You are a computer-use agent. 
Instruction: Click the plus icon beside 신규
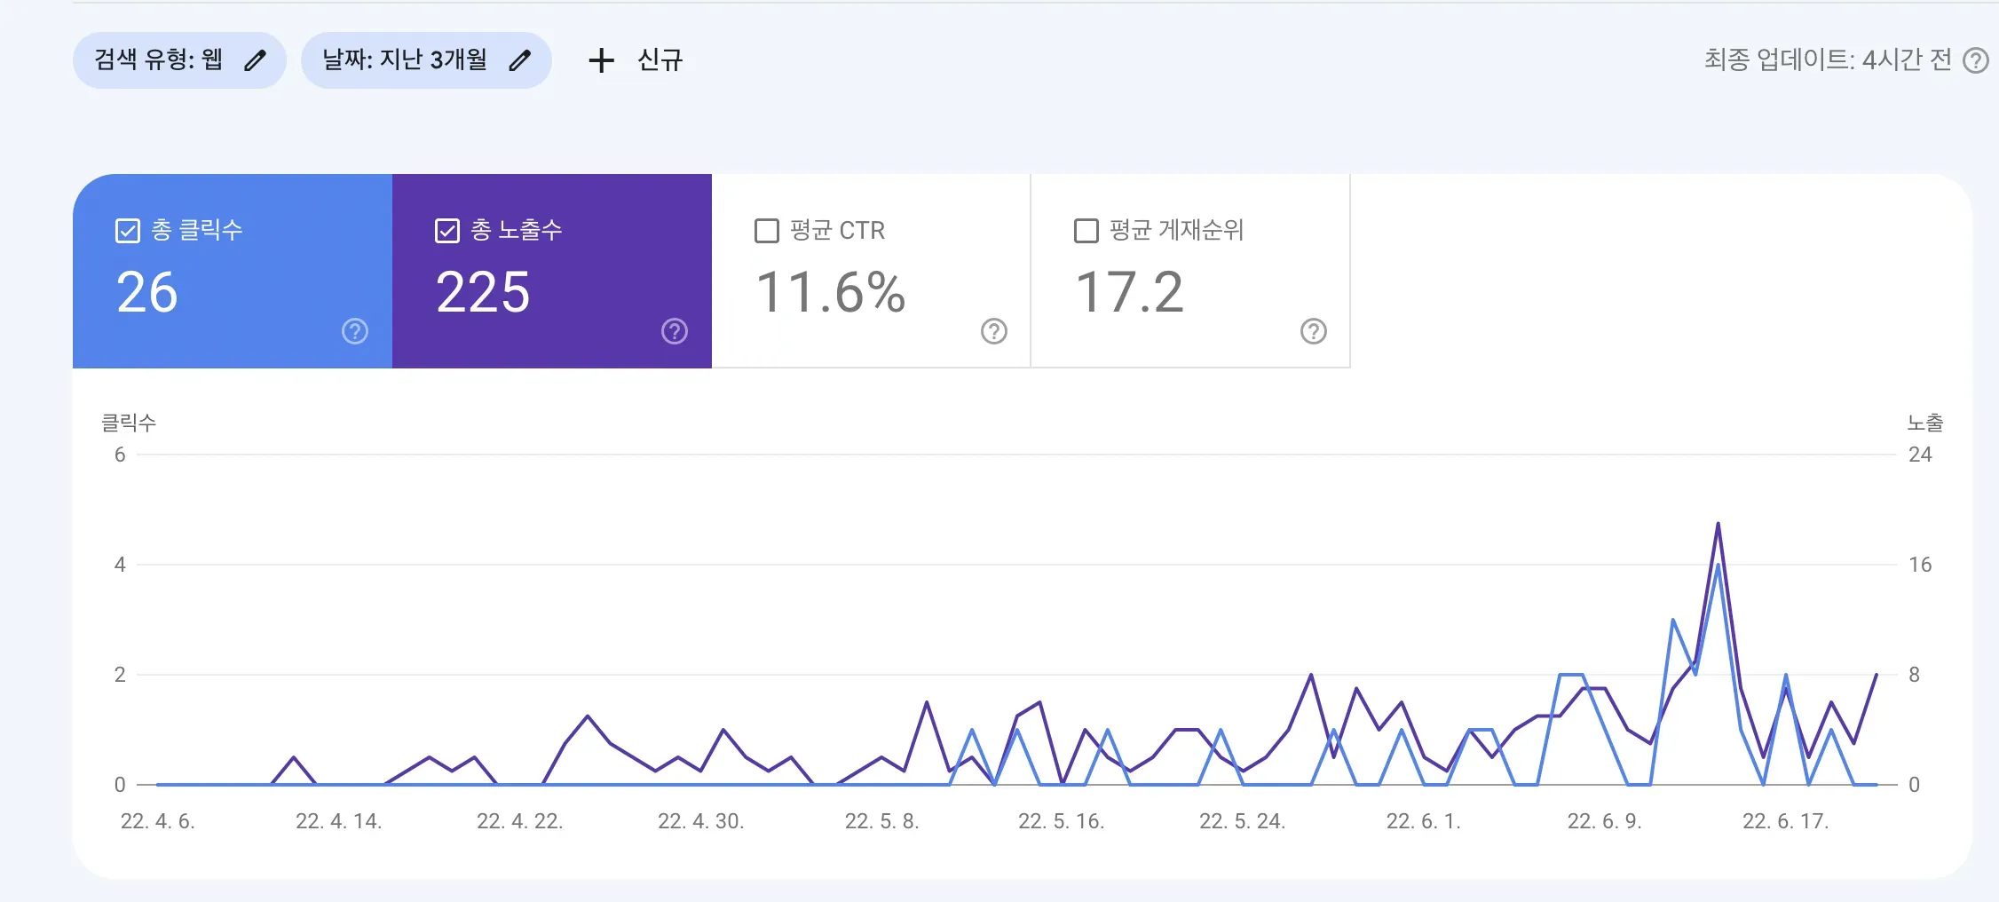pos(602,60)
